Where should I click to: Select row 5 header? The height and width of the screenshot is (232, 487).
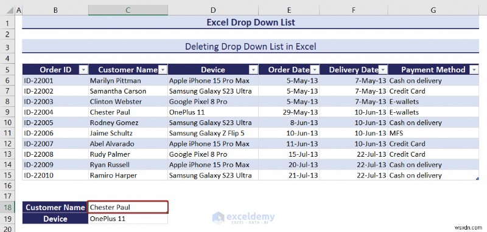(7, 70)
